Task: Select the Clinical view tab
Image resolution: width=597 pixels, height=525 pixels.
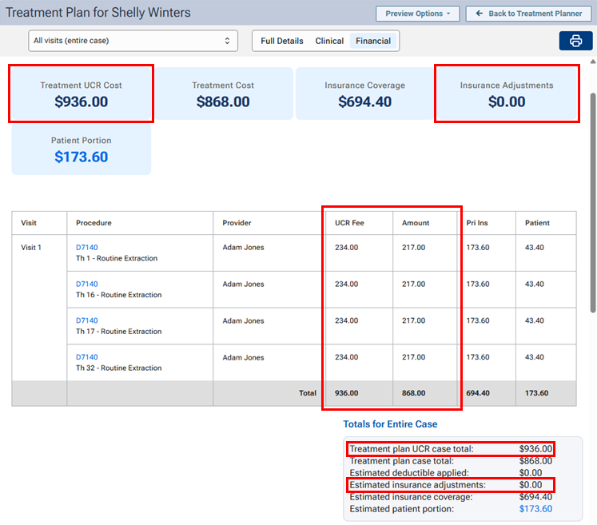Action: 329,41
